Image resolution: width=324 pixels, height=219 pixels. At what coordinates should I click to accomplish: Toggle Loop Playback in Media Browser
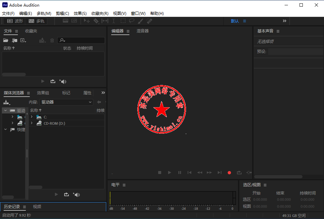pyautogui.click(x=66, y=194)
